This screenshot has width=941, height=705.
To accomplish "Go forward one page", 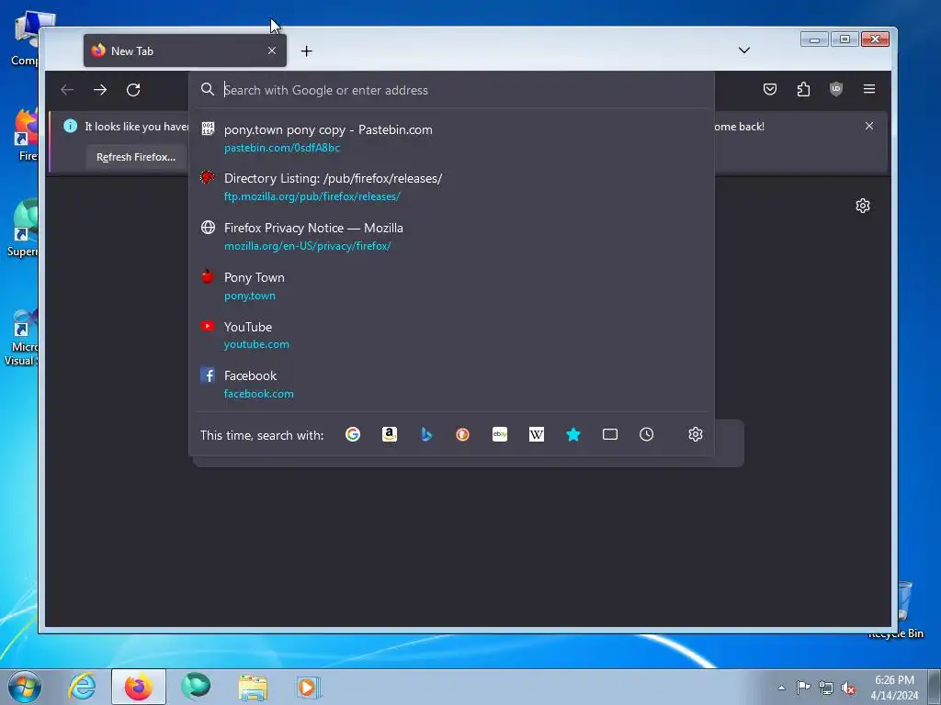I will [x=100, y=90].
